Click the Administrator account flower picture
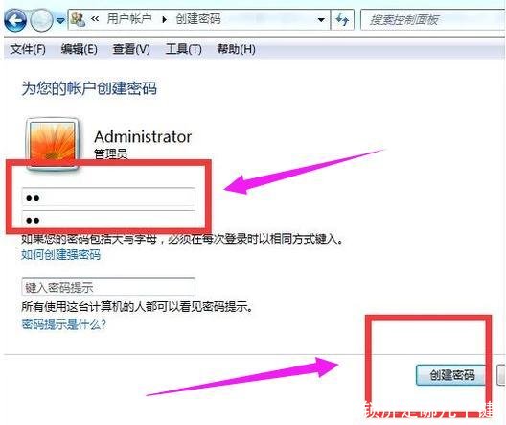The width and height of the screenshot is (506, 425). pyautogui.click(x=53, y=142)
